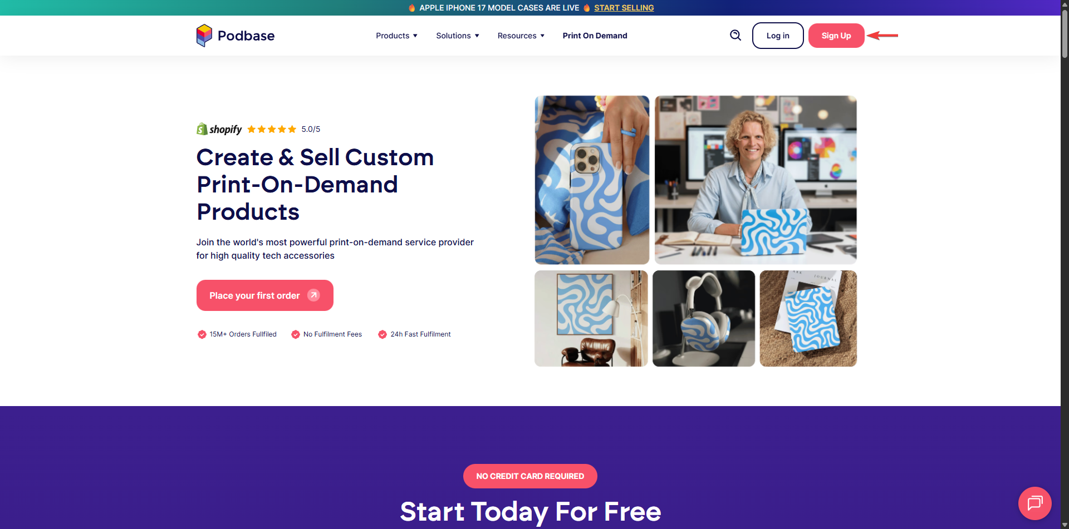Click the arrow icon in Place your first order
The width and height of the screenshot is (1069, 529).
[x=314, y=295]
